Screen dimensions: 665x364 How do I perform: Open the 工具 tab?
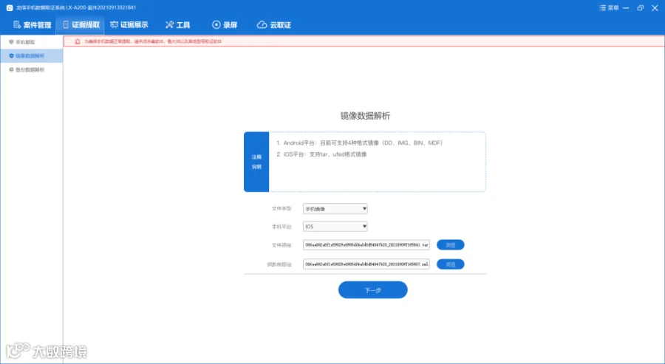click(177, 25)
